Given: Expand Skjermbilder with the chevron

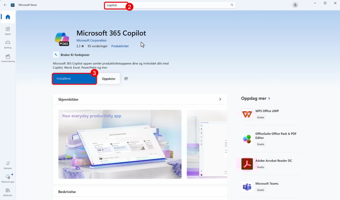Looking at the screenshot, I should pos(220,99).
